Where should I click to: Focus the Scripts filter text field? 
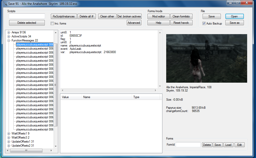(x=27, y=16)
